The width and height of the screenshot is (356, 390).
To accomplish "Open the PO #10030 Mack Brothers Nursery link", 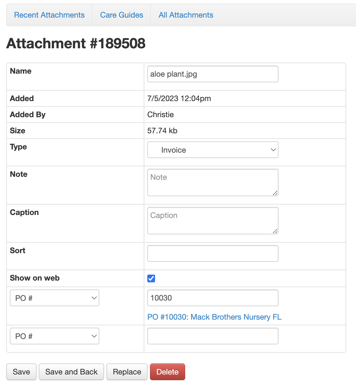I will (x=214, y=317).
